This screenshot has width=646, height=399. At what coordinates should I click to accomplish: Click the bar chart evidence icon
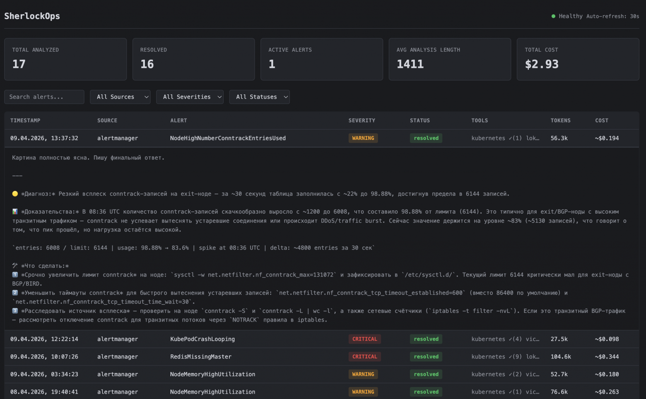coord(15,212)
